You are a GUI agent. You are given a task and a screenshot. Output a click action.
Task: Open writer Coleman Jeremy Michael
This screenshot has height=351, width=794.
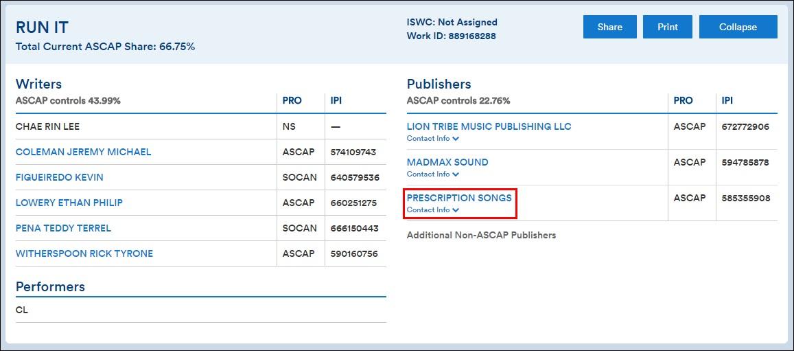click(x=83, y=152)
